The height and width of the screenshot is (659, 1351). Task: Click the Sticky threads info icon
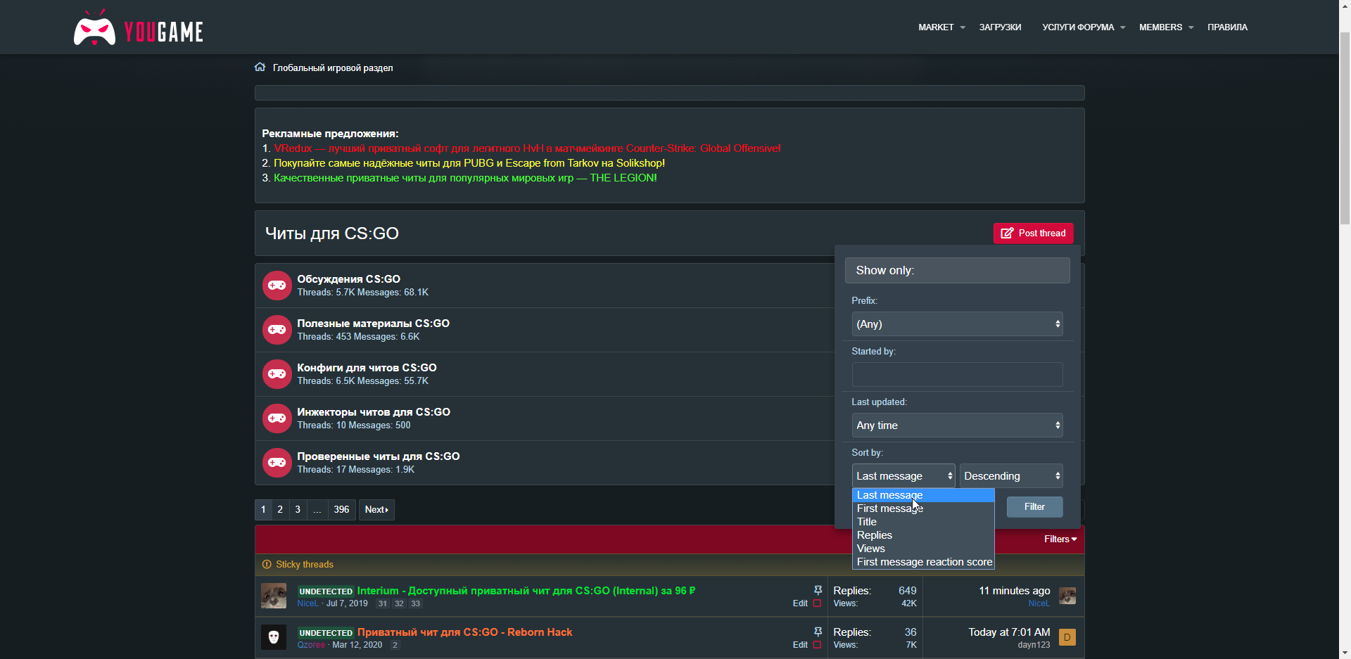click(x=267, y=565)
